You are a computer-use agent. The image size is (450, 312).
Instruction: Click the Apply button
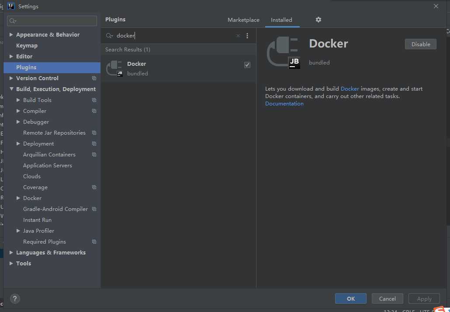(x=424, y=298)
